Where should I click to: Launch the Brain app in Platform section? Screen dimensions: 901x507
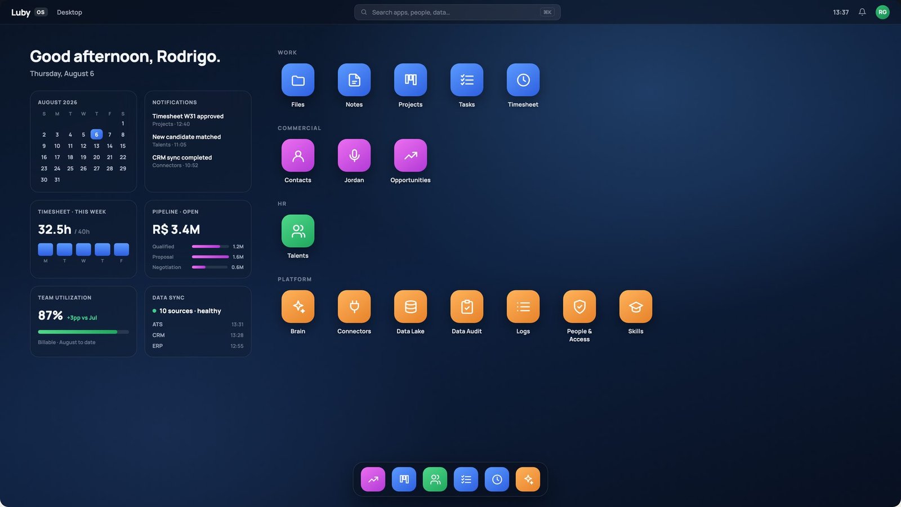298,306
